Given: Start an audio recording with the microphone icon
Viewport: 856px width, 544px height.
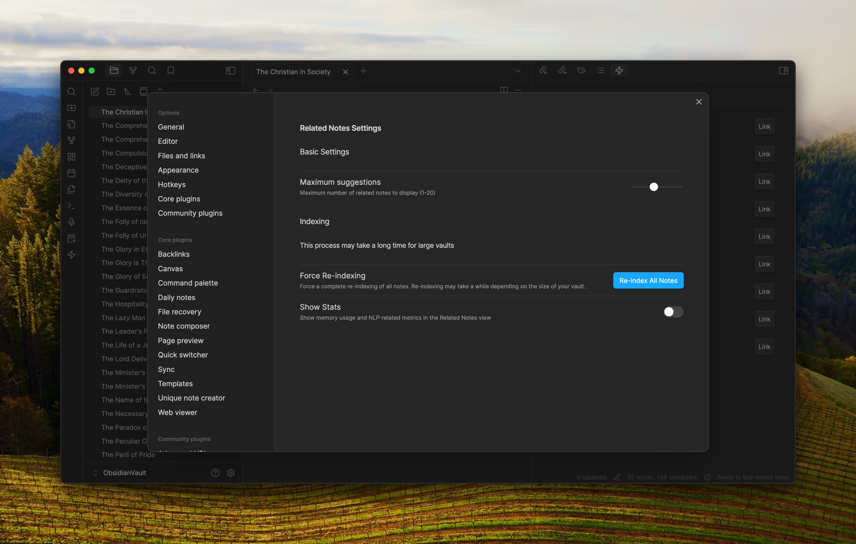Looking at the screenshot, I should point(71,222).
